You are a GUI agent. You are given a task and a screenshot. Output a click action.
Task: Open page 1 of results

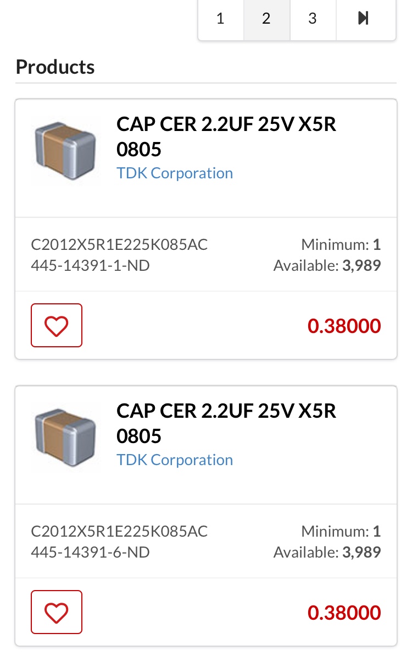click(220, 19)
